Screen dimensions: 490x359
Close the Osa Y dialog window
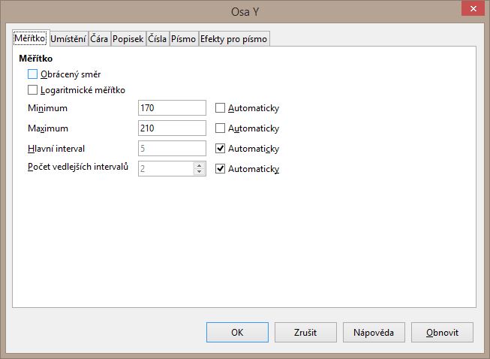point(472,9)
